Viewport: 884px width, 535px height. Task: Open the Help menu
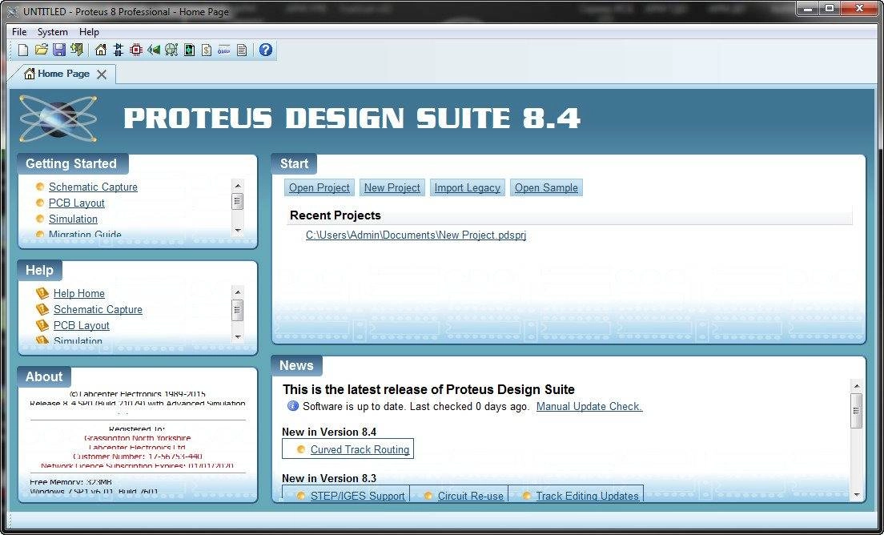89,31
